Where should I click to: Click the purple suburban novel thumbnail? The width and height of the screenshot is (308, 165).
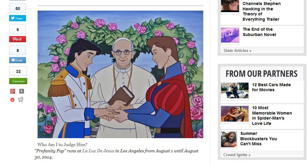tap(230, 35)
